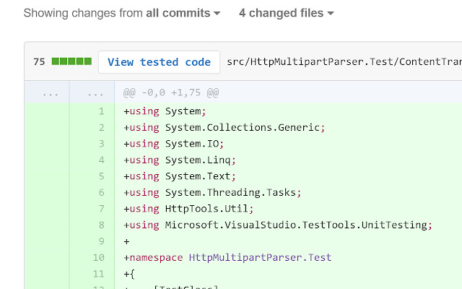
Task: Open the 'all commits' dropdown
Action: [183, 13]
